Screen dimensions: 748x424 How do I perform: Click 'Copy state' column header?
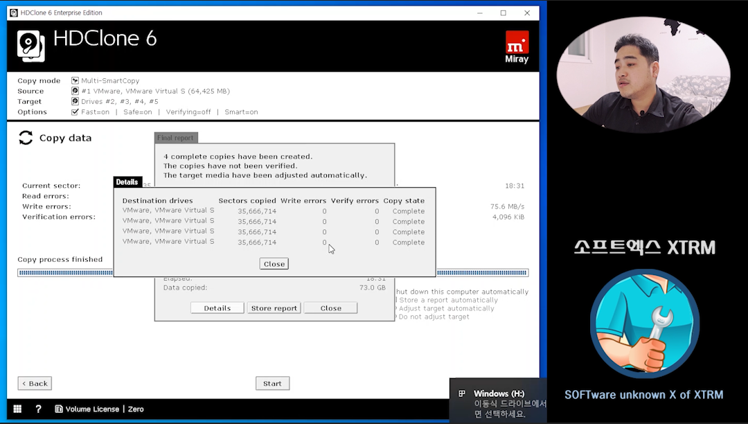404,201
